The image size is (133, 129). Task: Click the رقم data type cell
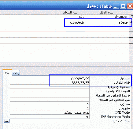point(70,17)
